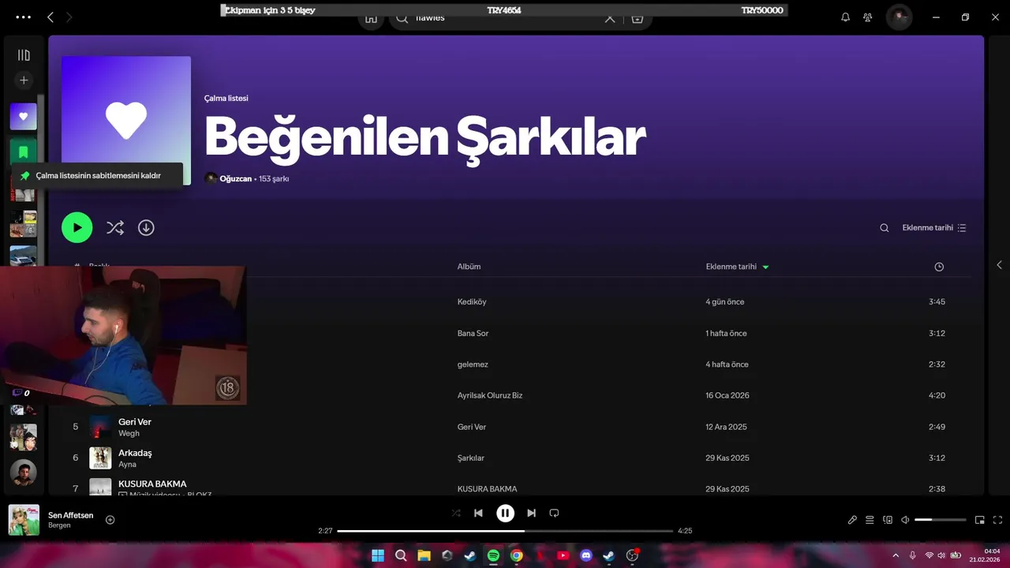Open the create plus button in sidebar
Image resolution: width=1010 pixels, height=568 pixels.
click(x=24, y=80)
